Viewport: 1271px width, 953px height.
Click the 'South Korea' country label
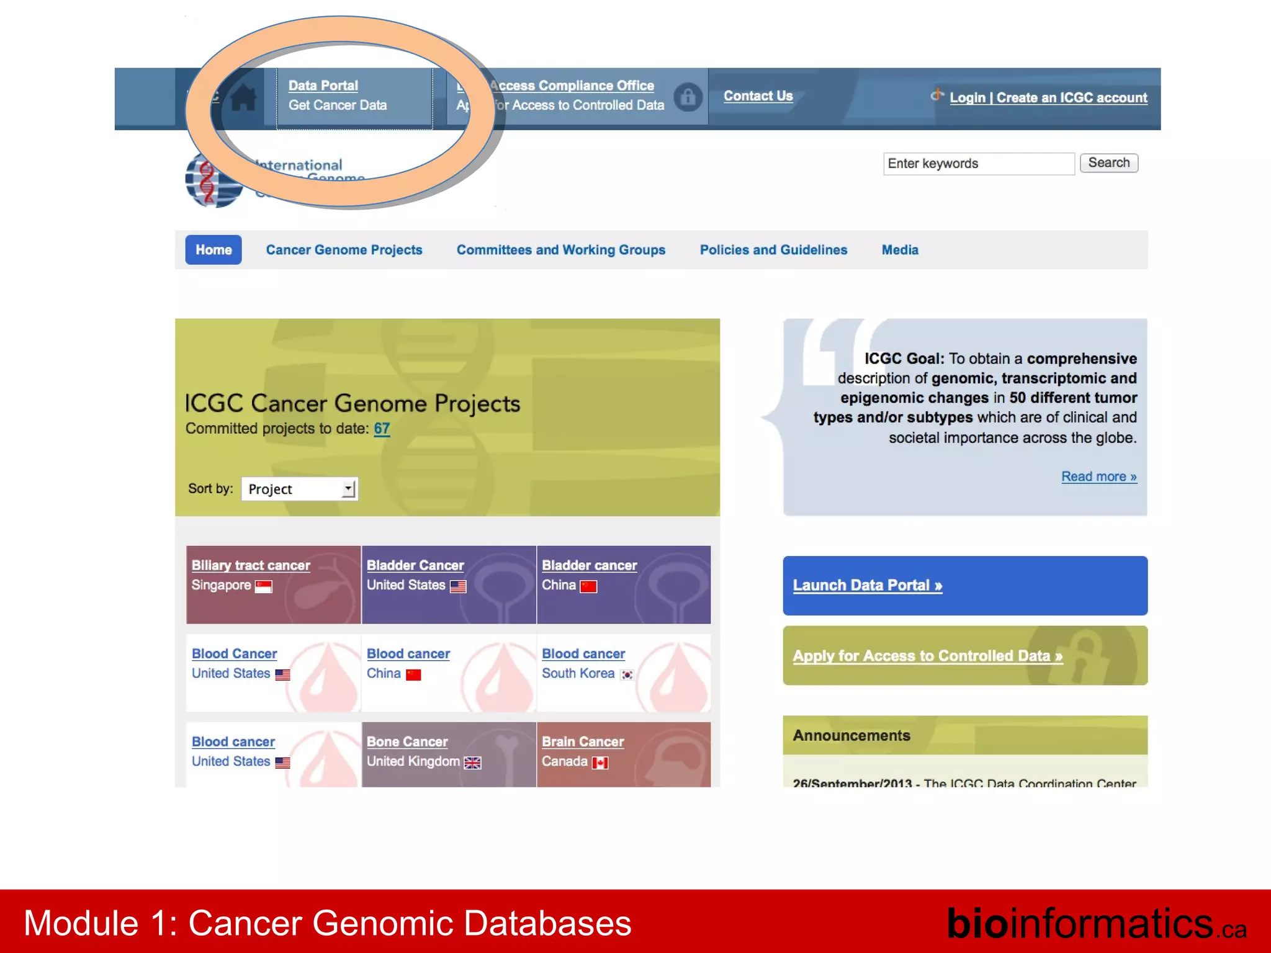[x=578, y=674]
